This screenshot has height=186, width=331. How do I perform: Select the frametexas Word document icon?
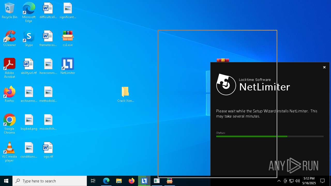48,39
